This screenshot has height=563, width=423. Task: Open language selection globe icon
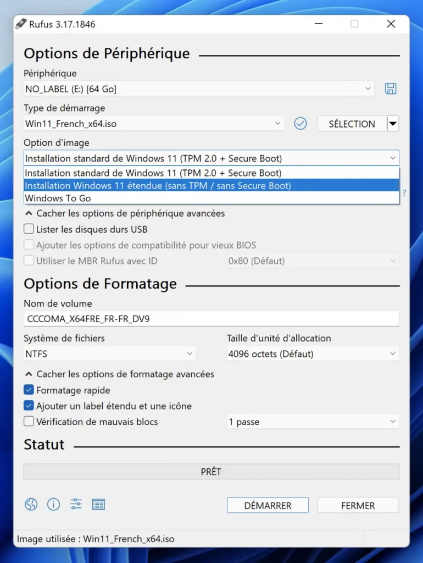tap(31, 504)
